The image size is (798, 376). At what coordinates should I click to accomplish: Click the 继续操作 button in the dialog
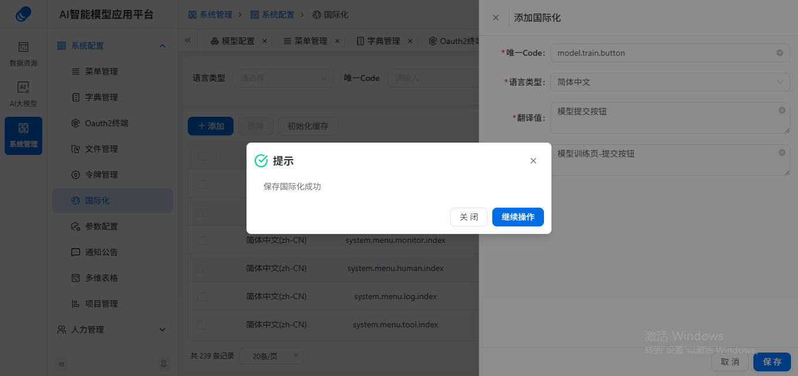pyautogui.click(x=518, y=217)
